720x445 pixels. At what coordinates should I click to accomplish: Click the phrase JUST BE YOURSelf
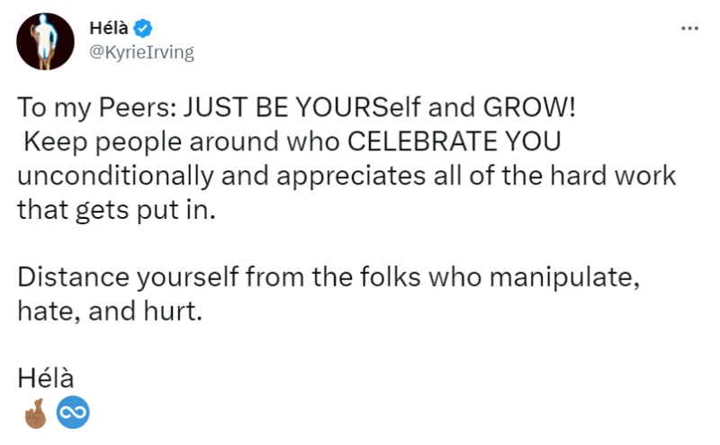click(x=301, y=107)
